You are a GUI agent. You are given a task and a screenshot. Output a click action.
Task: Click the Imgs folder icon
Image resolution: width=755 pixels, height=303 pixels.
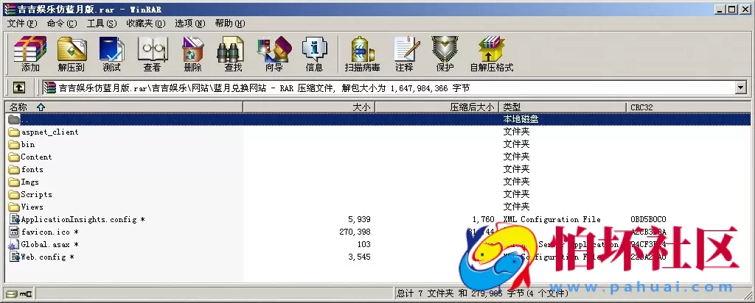click(x=14, y=182)
